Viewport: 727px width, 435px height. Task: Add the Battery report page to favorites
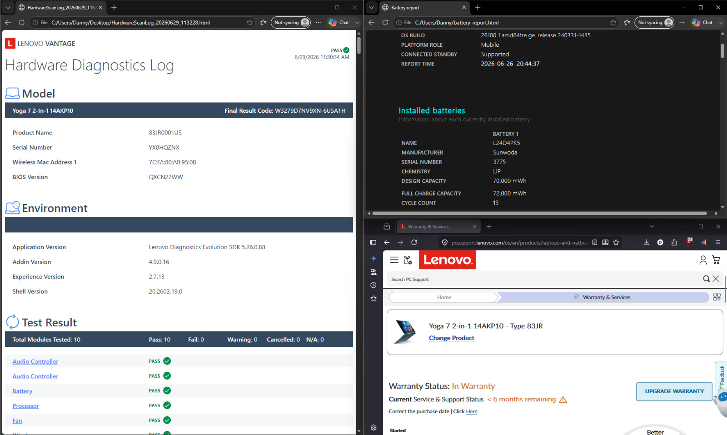pyautogui.click(x=613, y=22)
